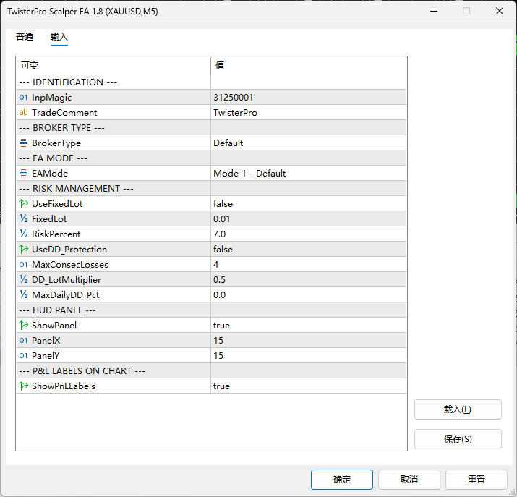Click the integer icon beside MaxConsecLosses

tap(23, 265)
